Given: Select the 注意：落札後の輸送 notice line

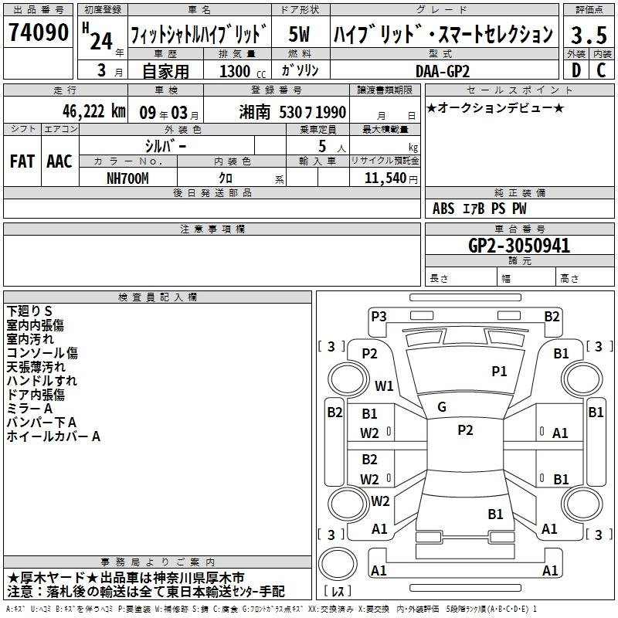Looking at the screenshot, I should (145, 591).
